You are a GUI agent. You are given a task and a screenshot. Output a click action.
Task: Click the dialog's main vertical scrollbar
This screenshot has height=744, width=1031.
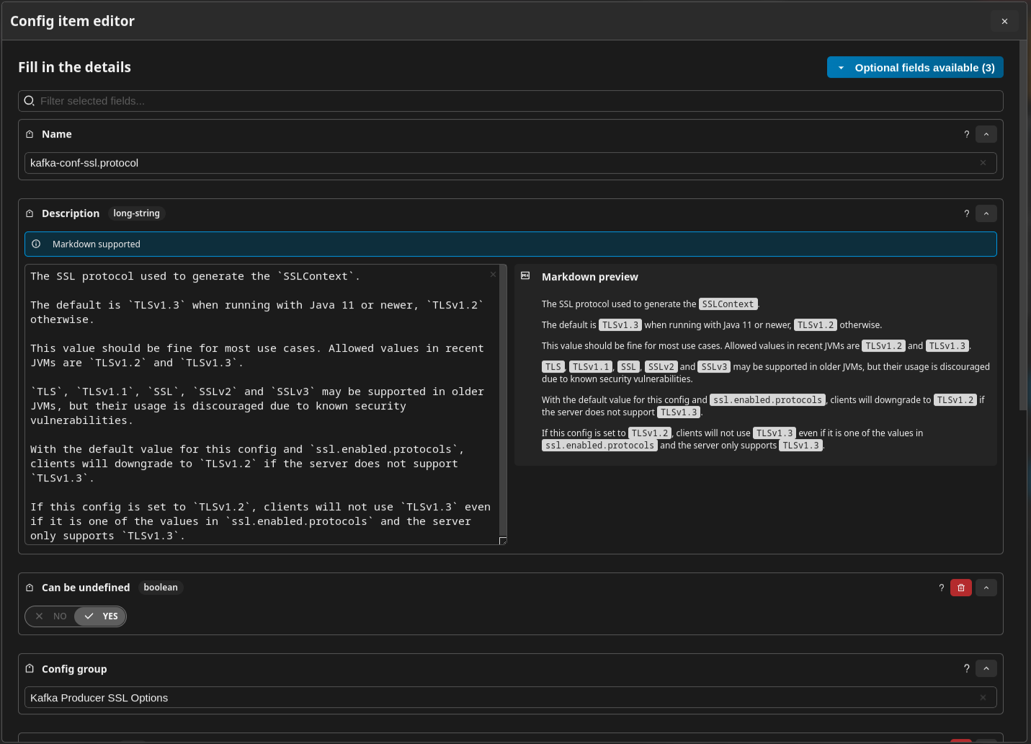(1023, 225)
